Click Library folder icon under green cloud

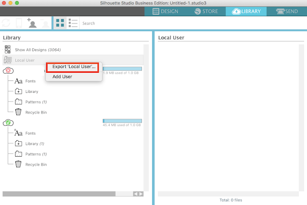tap(18, 143)
